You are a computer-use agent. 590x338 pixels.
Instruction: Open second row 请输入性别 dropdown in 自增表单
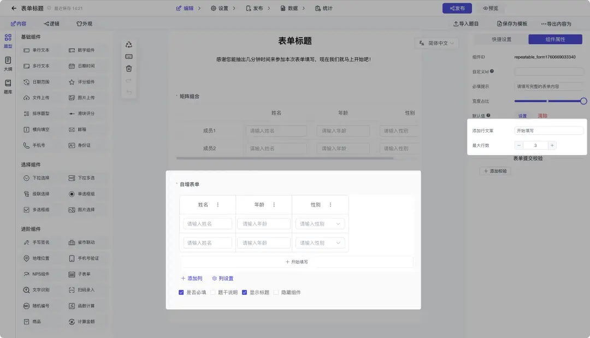pos(320,243)
